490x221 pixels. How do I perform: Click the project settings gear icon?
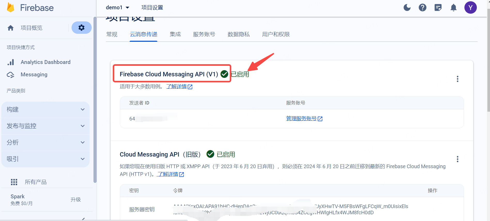pos(81,28)
